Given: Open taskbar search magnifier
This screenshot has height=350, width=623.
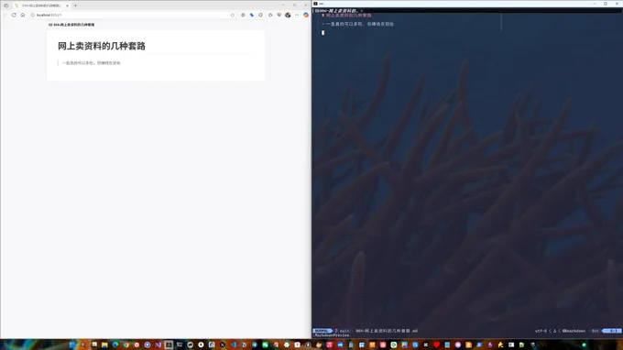Looking at the screenshot, I should pyautogui.click(x=83, y=345).
